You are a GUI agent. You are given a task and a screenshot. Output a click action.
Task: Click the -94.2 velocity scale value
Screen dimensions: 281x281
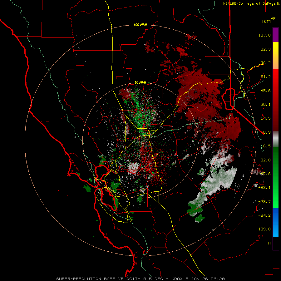pos(264,215)
